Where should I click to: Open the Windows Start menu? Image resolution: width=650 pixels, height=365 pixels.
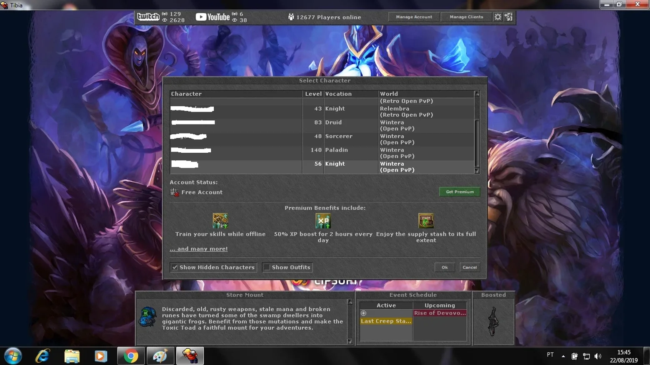(x=13, y=356)
